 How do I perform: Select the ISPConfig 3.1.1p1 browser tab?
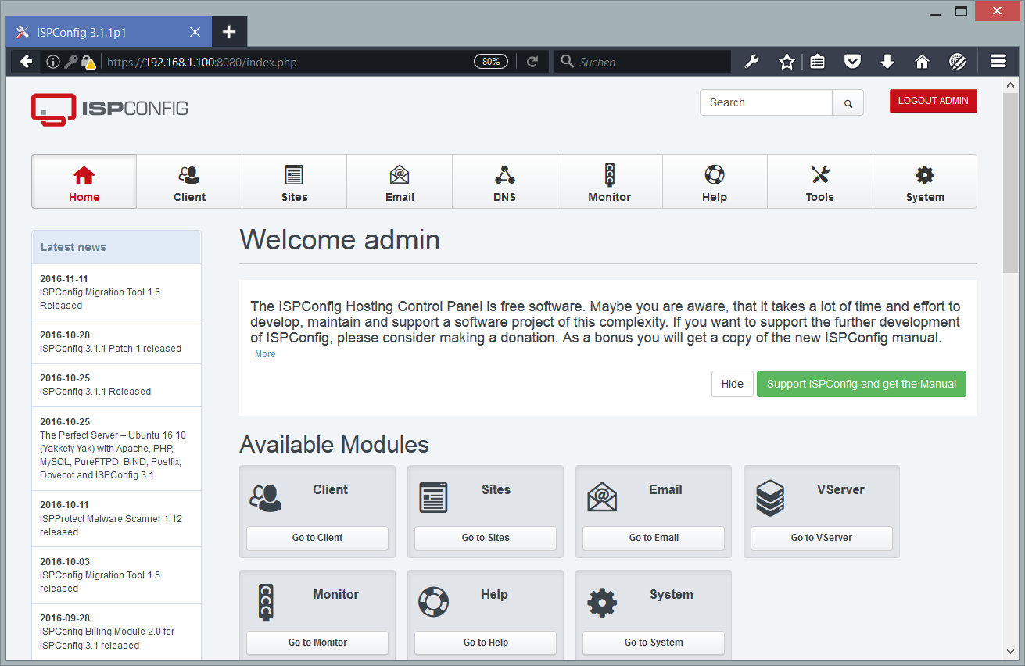click(x=109, y=32)
